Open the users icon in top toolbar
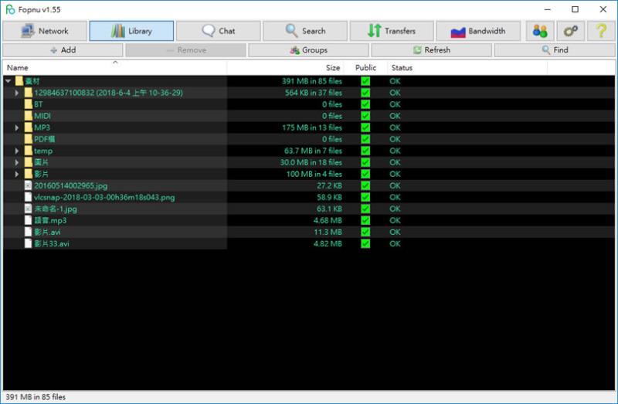The width and height of the screenshot is (618, 404). (540, 31)
